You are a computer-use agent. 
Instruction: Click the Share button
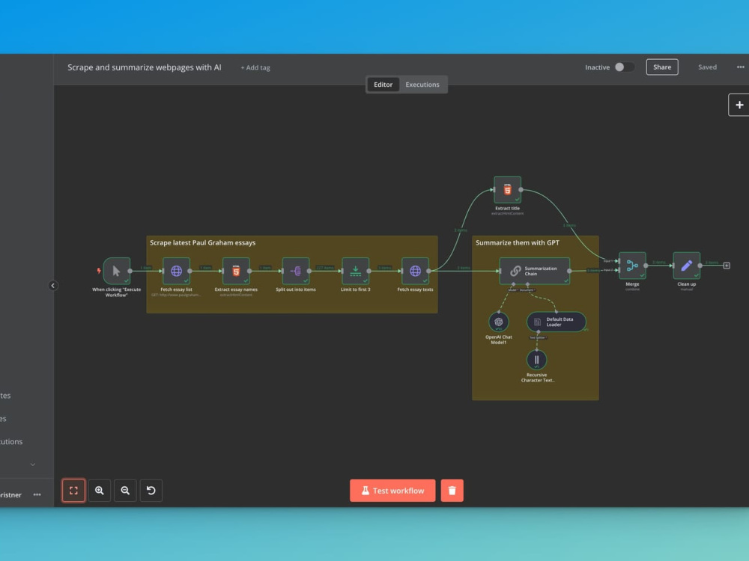tap(662, 67)
